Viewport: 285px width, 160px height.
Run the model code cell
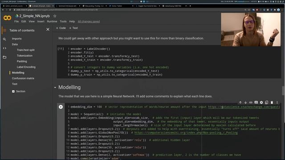click(x=61, y=107)
